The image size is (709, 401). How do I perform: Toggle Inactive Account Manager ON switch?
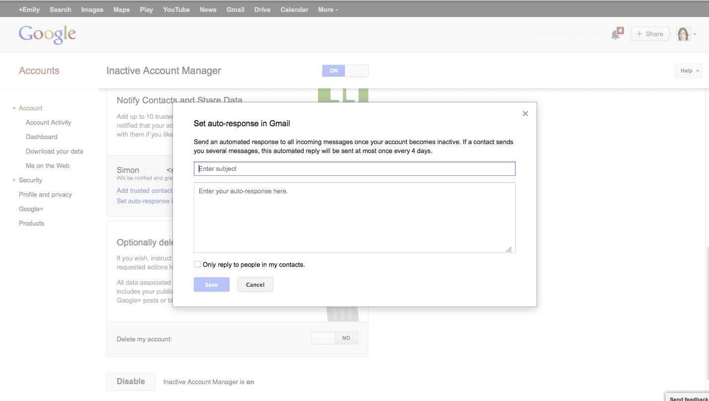tap(345, 71)
